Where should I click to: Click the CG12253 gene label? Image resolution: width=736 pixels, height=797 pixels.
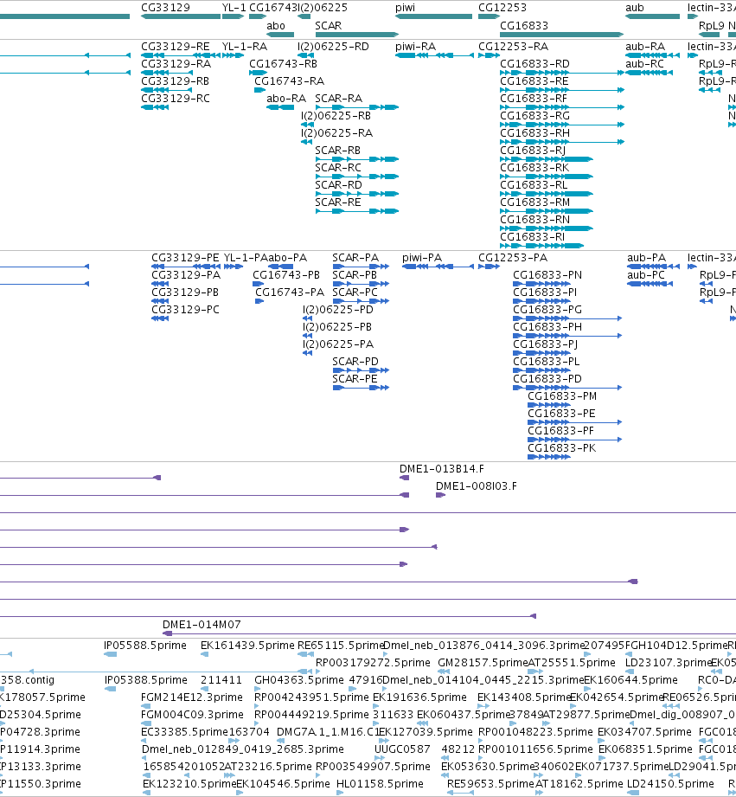pyautogui.click(x=502, y=8)
